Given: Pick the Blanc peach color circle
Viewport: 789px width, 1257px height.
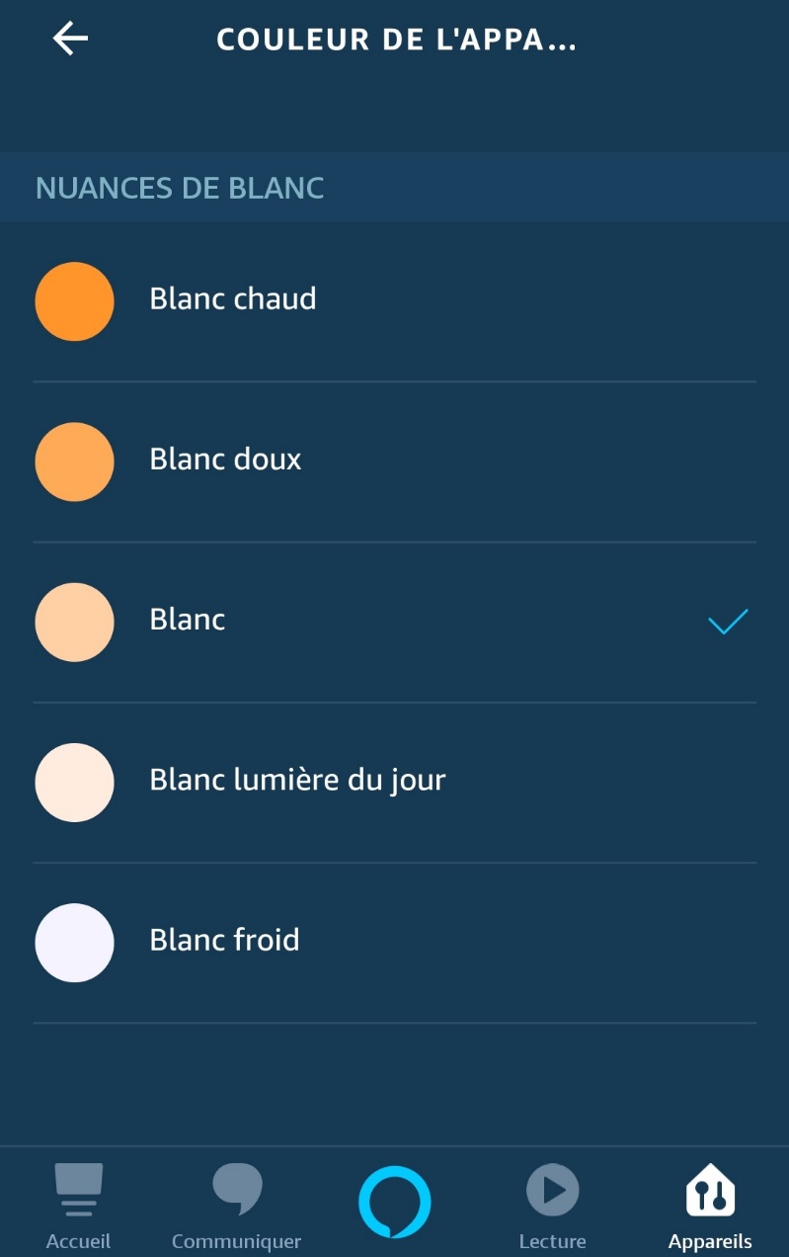Looking at the screenshot, I should [x=74, y=622].
